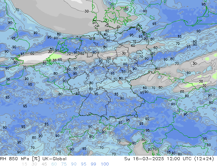The width and height of the screenshot is (217, 167).
Task: Select the legend value 75
Action: click(x=64, y=164)
